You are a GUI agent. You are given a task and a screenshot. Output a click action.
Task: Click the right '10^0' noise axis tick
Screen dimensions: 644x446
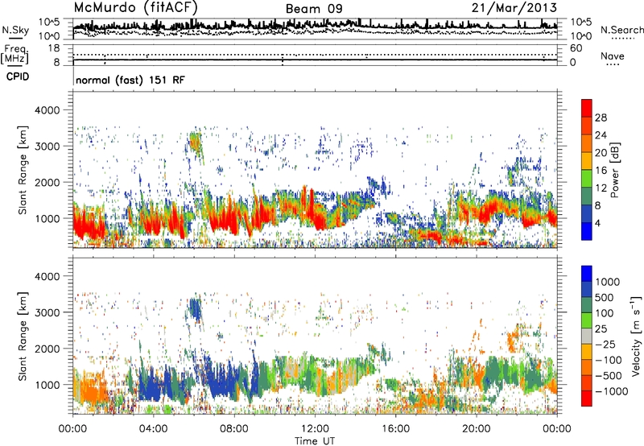[580, 36]
